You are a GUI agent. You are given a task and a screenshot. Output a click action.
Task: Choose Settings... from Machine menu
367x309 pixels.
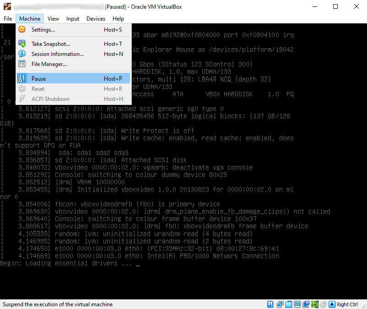73,29
